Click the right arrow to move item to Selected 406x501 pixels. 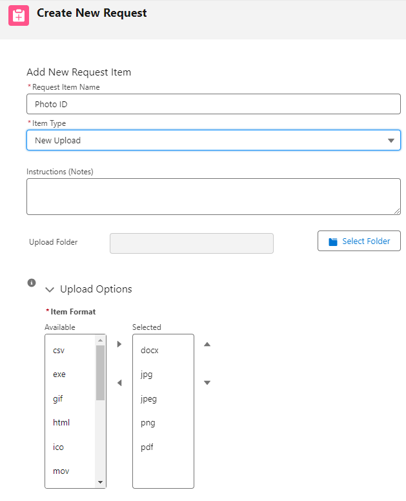click(119, 344)
